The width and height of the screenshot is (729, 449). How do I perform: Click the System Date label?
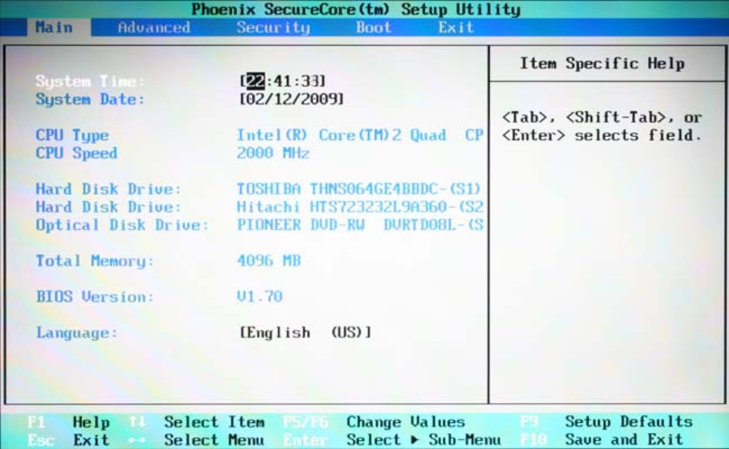90,99
